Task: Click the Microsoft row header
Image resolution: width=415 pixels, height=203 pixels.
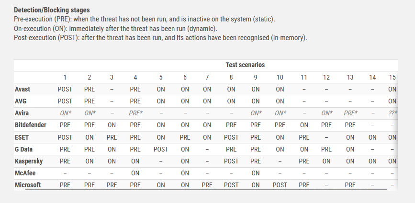Action: [28, 185]
